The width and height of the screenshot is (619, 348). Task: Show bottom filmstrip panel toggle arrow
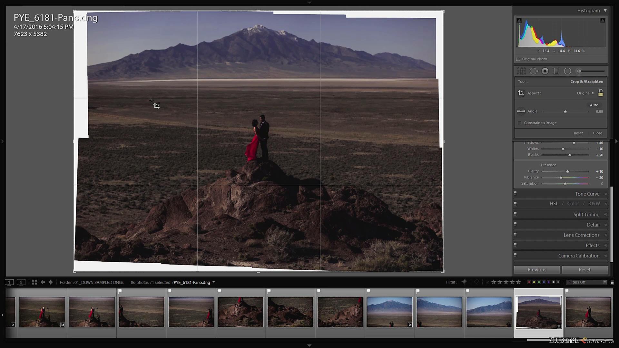309,345
